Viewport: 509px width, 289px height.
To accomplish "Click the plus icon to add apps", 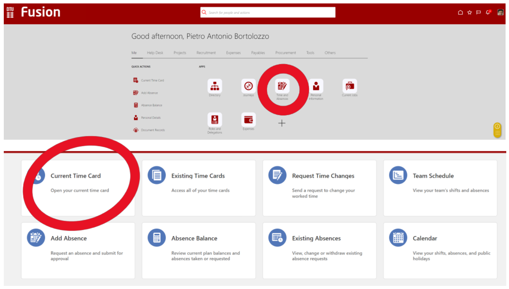I will 282,123.
